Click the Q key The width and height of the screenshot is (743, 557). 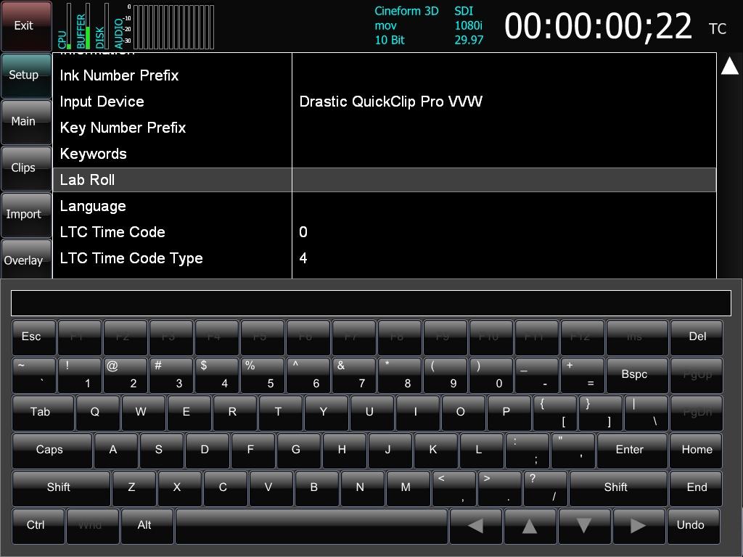tap(98, 413)
